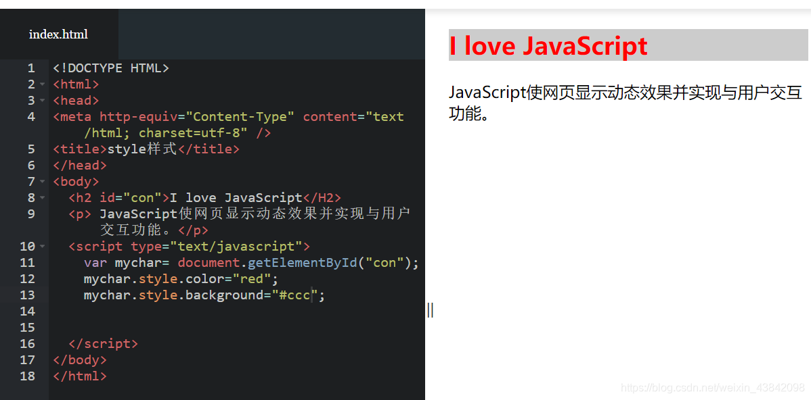
Task: Click the closing </body> tag
Action: point(80,359)
